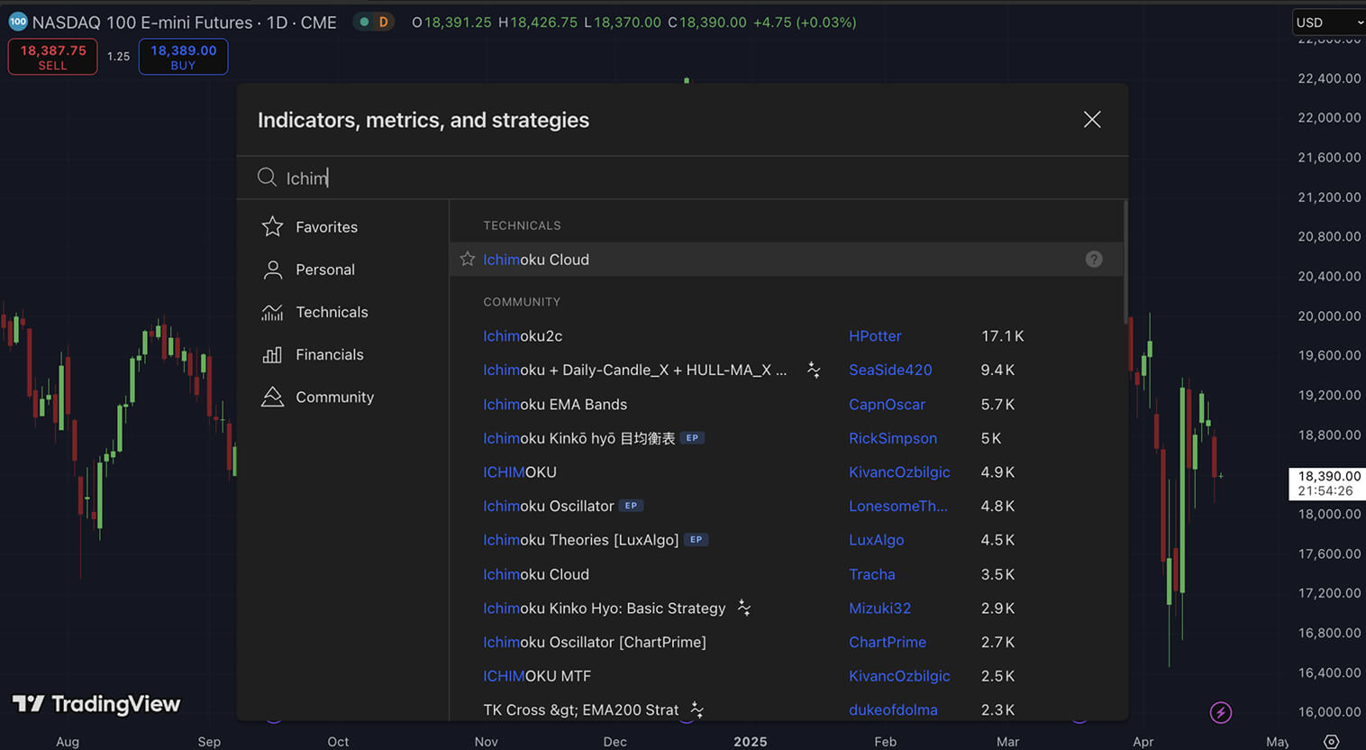Open KivancOzbilgic's profile on the ICHIMOKU row
1366x750 pixels.
tap(899, 472)
